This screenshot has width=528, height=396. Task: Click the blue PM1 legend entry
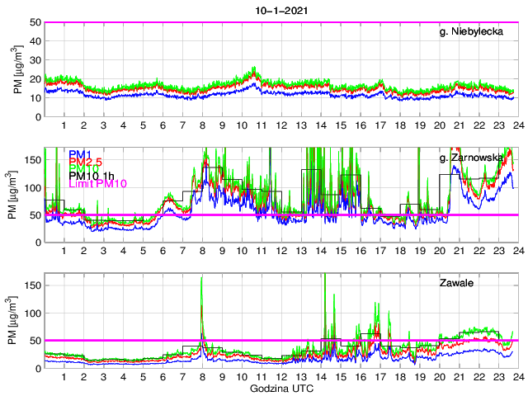pos(80,154)
